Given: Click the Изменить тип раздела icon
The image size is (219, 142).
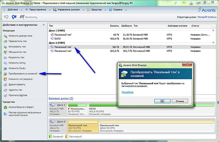Looking at the screenshot, I should click(5, 79).
